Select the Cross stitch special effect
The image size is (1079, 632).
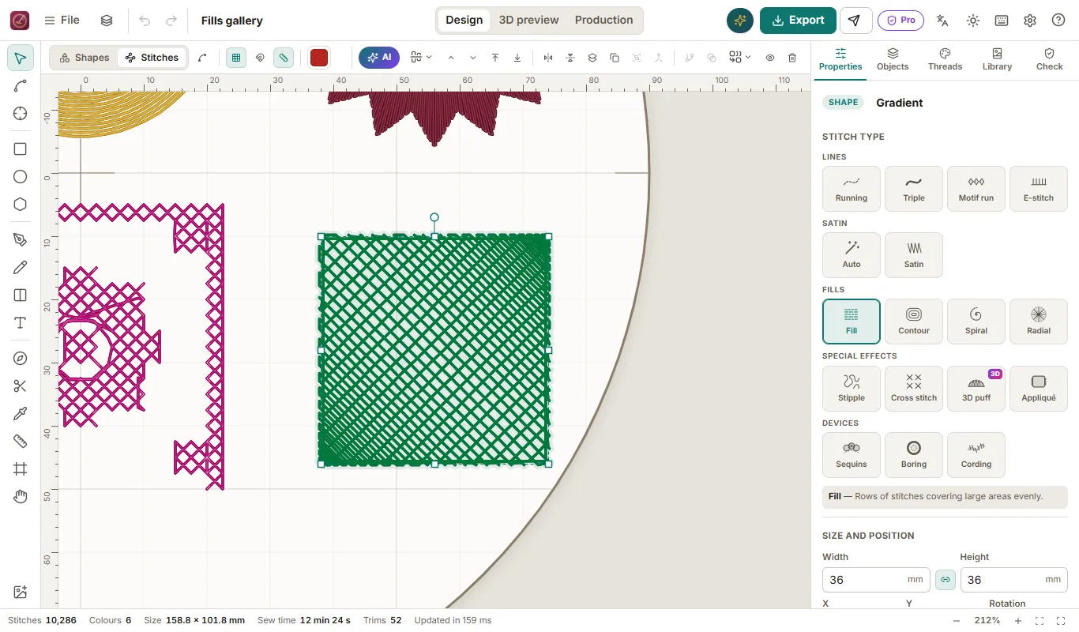[x=914, y=389]
